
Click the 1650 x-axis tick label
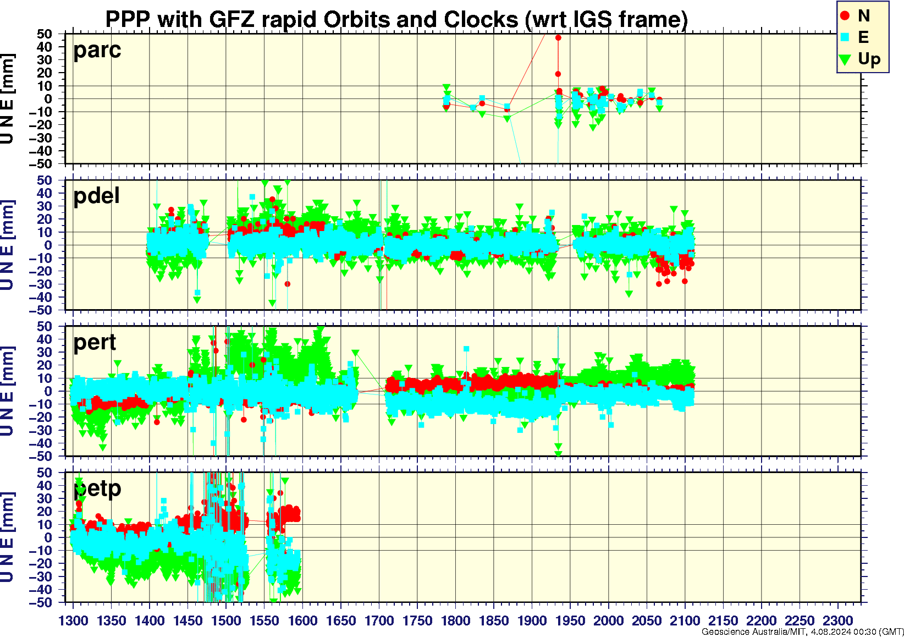341,620
